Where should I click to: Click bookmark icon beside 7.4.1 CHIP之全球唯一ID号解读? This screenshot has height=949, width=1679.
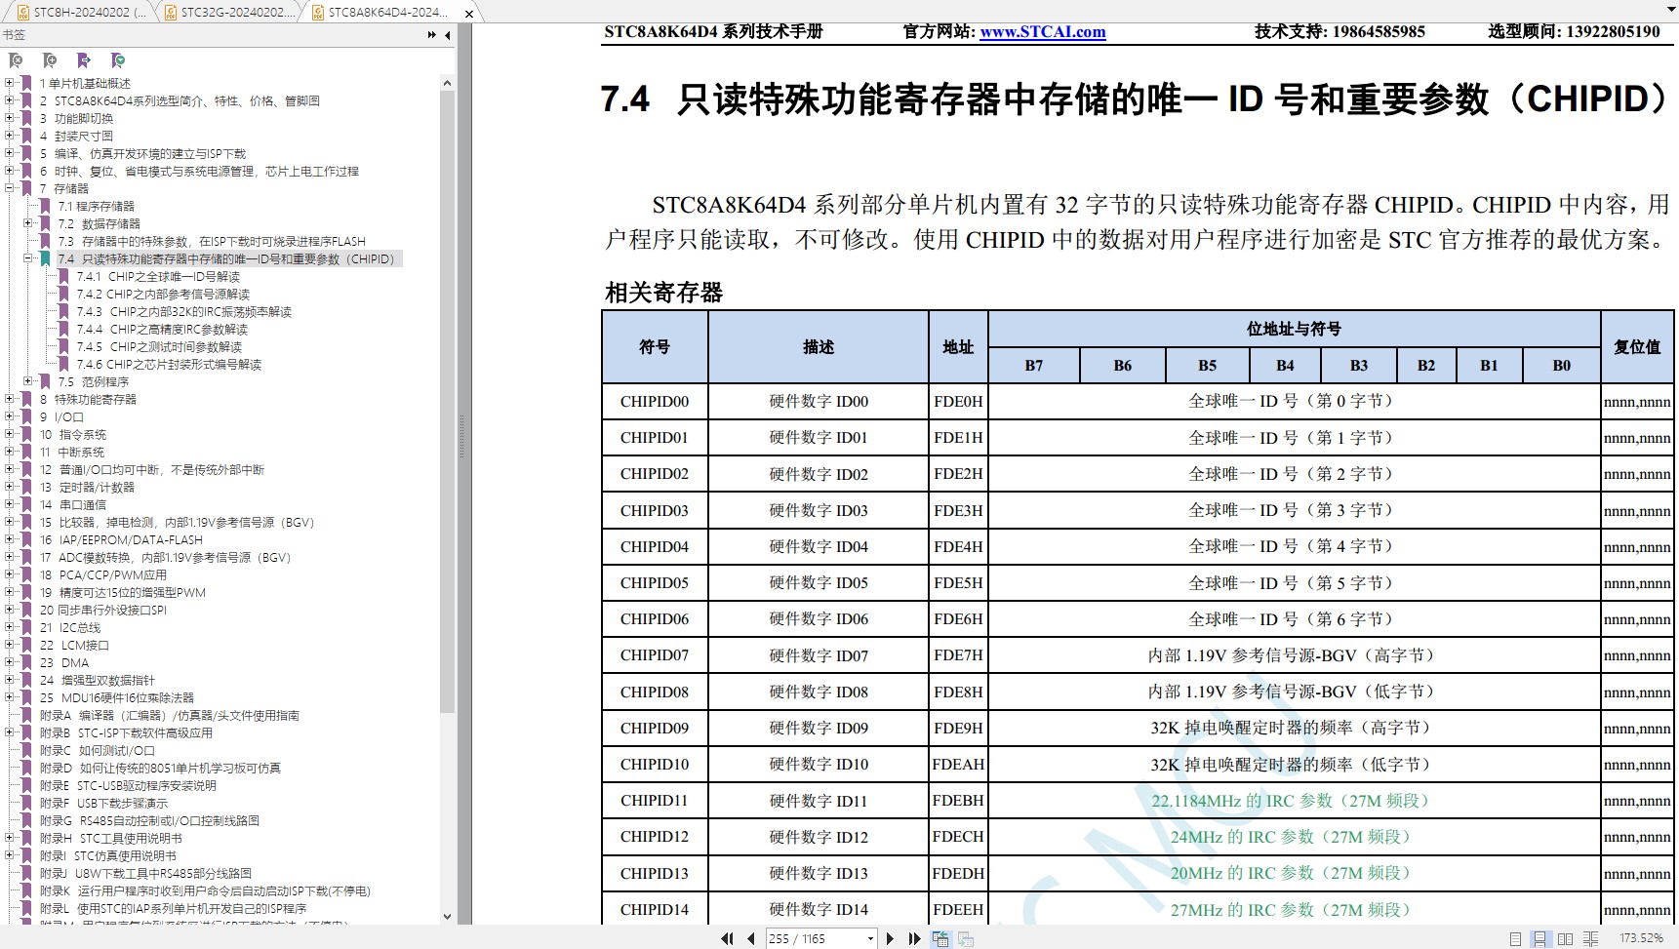click(63, 276)
